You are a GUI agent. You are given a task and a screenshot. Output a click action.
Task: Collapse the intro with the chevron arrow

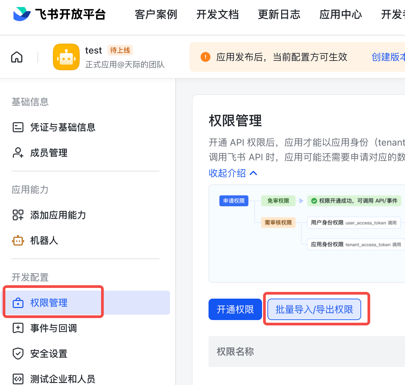253,173
